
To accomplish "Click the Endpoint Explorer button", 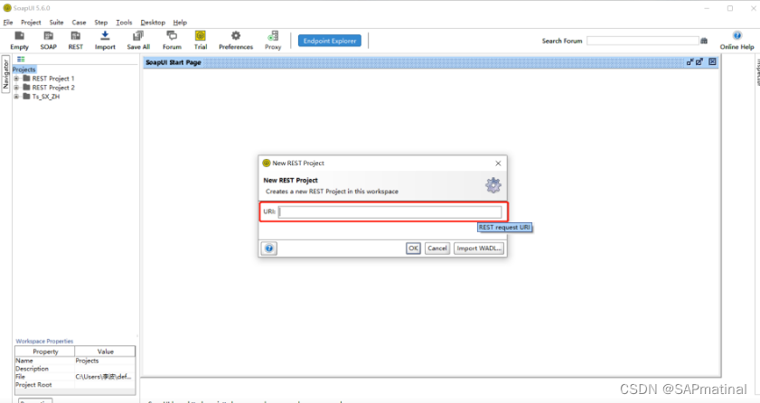I will click(x=330, y=41).
